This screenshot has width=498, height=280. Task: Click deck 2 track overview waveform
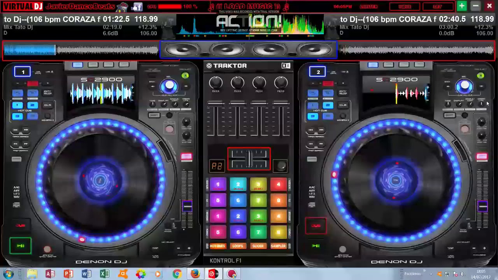coord(416,50)
